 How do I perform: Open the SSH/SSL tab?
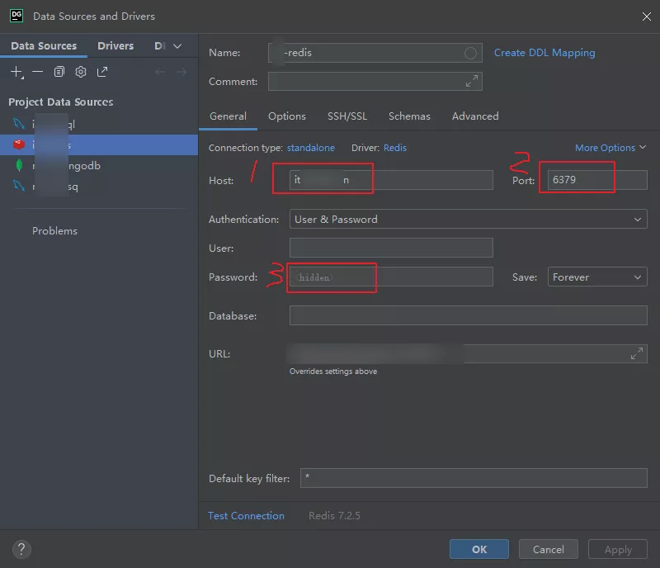click(347, 116)
